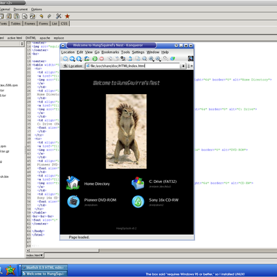Click the Page loaded status bar text
Viewport: 277px width, 277px height.
(x=79, y=238)
